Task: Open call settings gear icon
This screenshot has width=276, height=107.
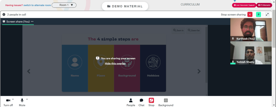Action: (4, 15)
